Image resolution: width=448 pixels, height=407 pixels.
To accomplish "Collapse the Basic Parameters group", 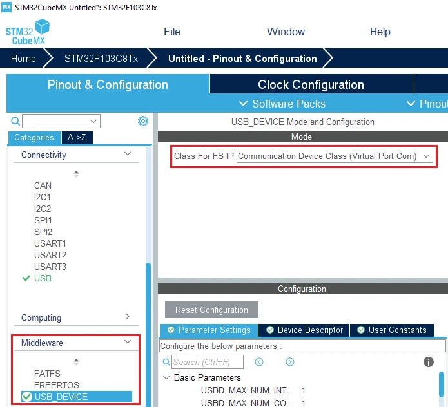I will [x=166, y=377].
